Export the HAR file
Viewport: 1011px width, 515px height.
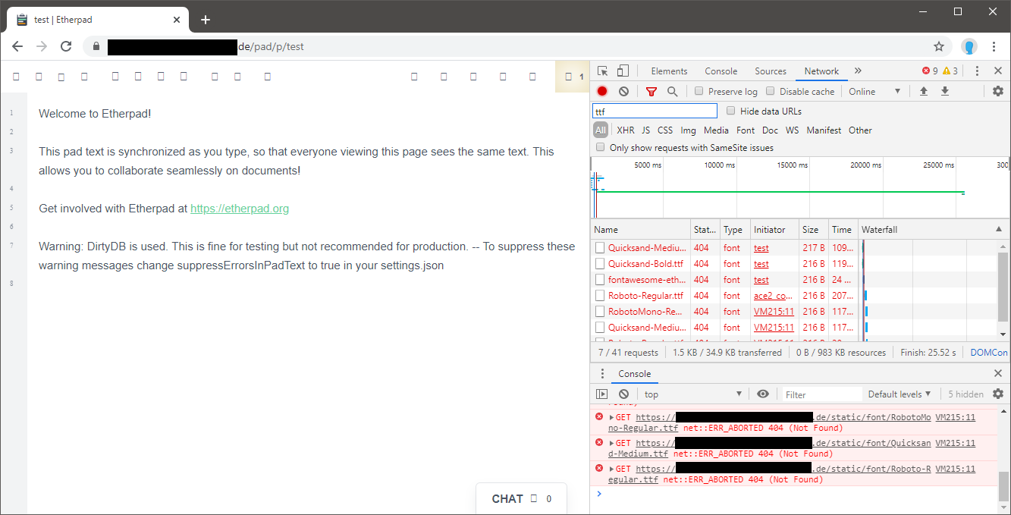coord(945,91)
